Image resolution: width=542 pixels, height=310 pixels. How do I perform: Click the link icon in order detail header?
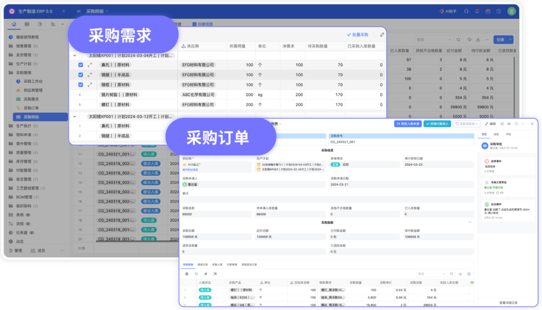pyautogui.click(x=509, y=124)
